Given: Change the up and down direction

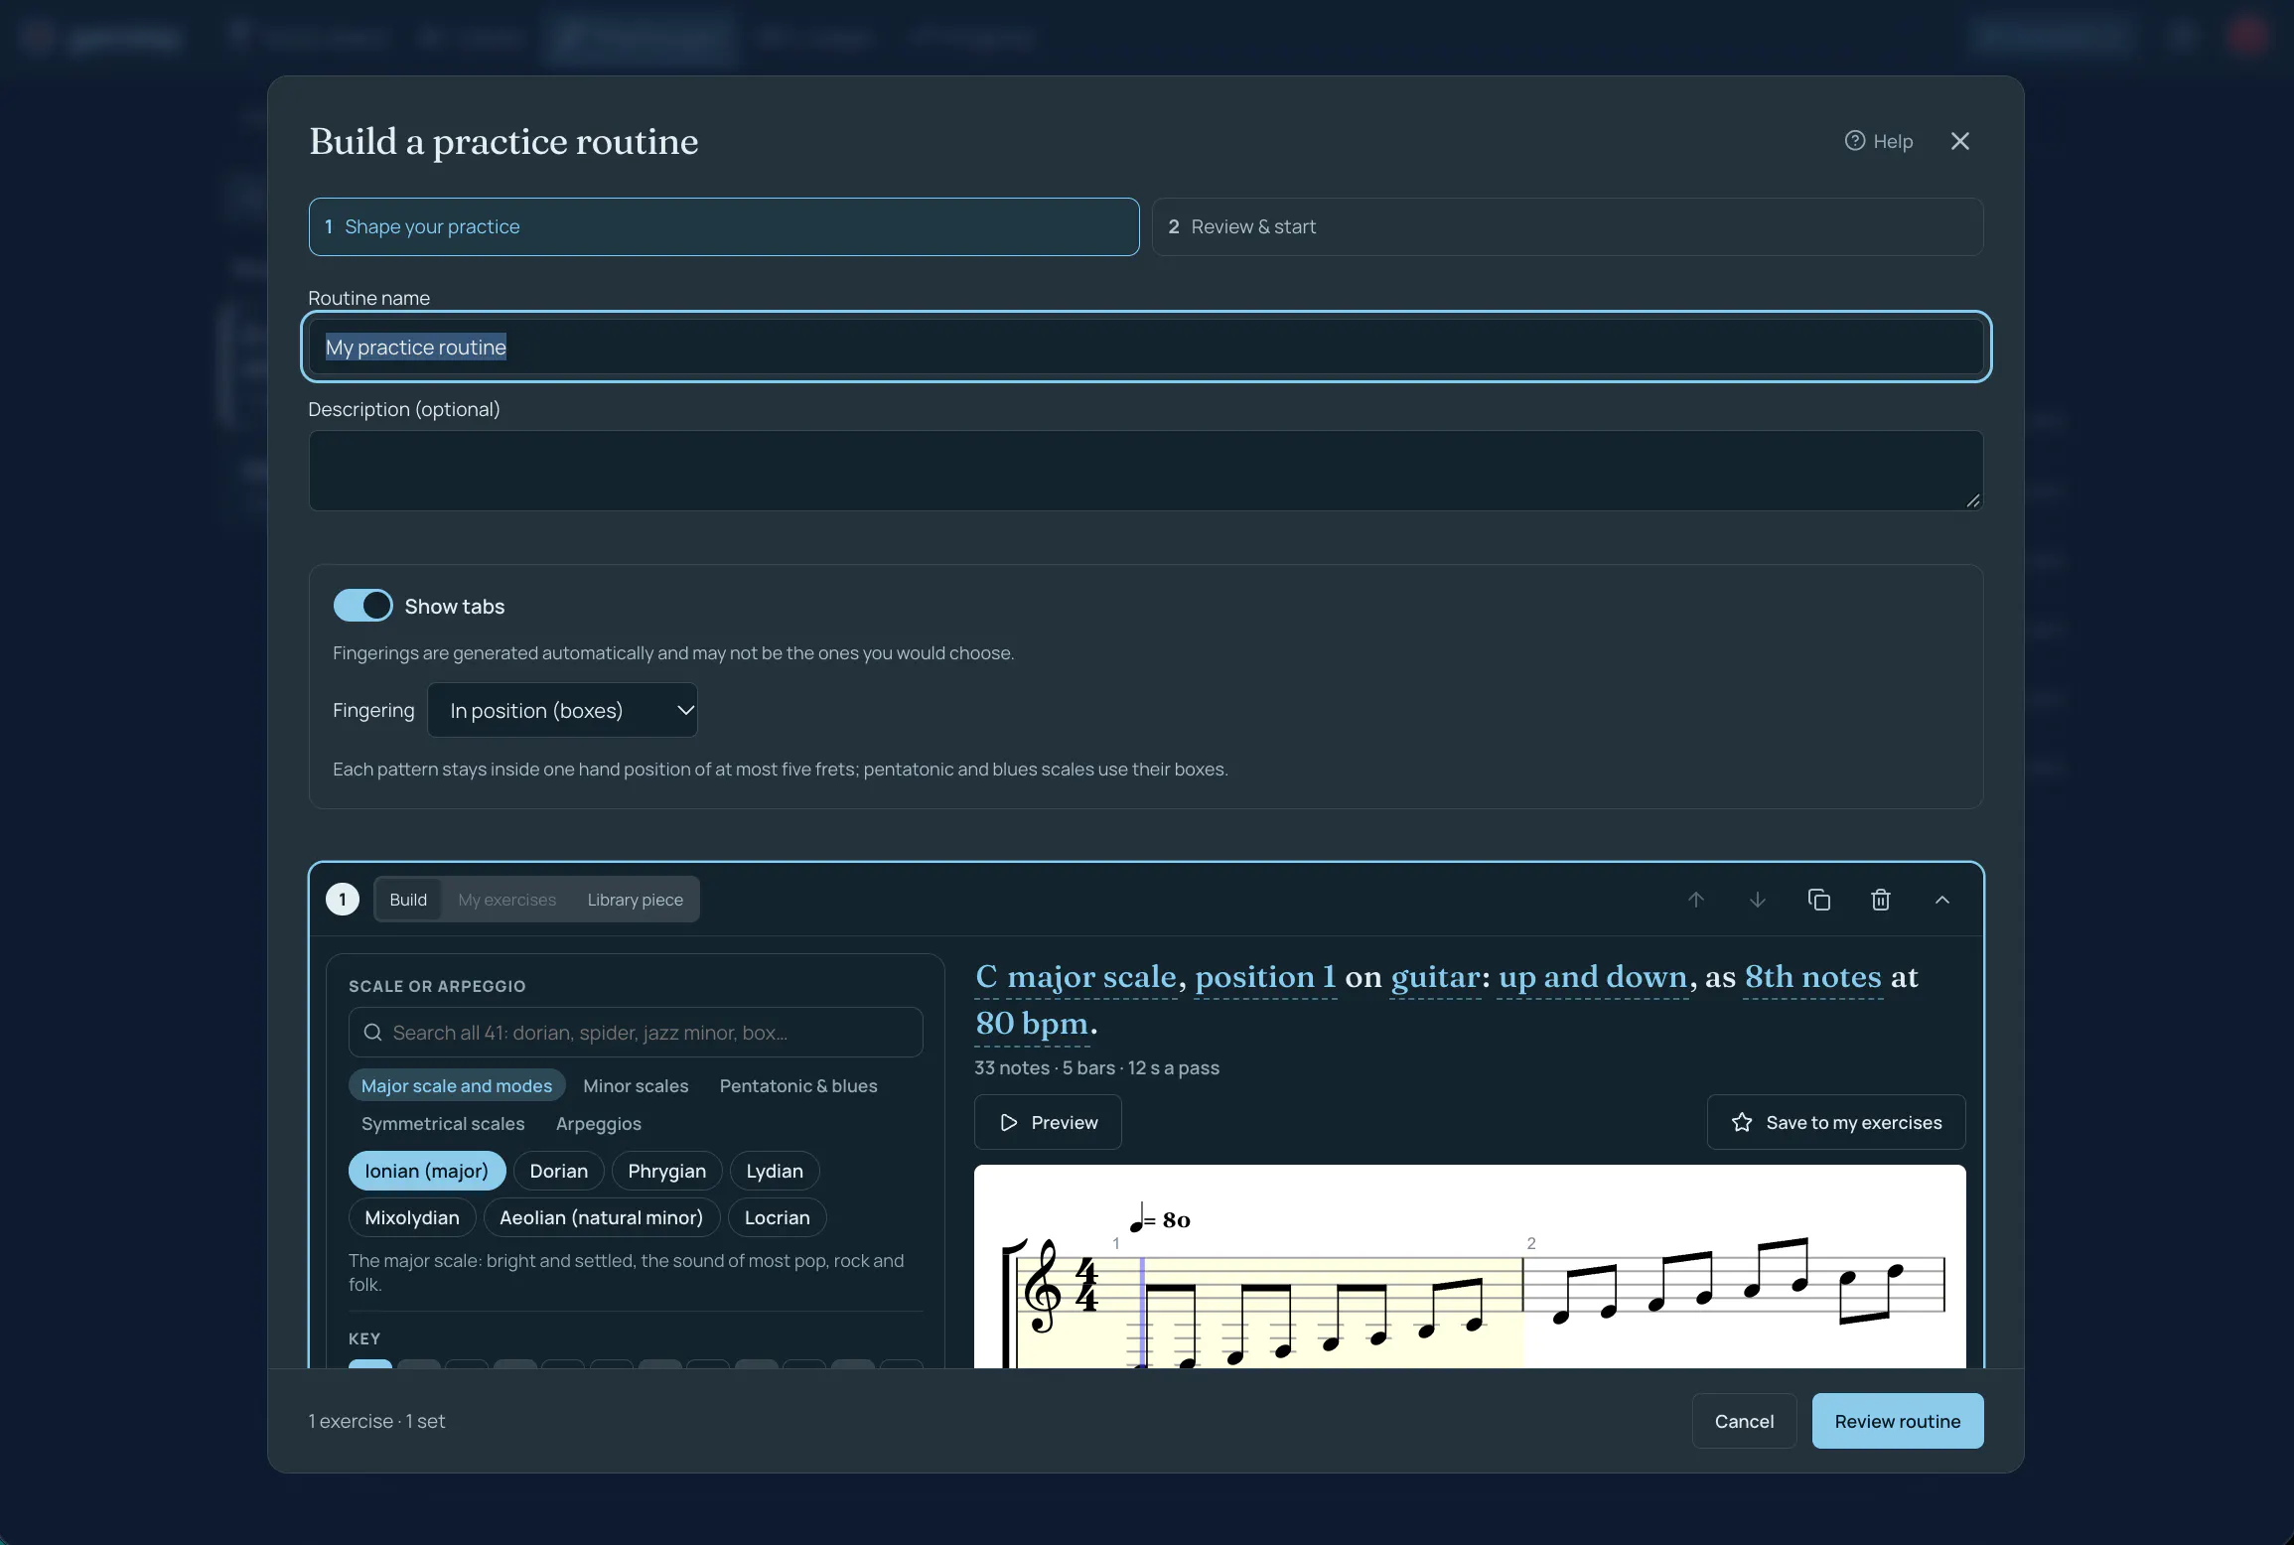Looking at the screenshot, I should pyautogui.click(x=1593, y=977).
